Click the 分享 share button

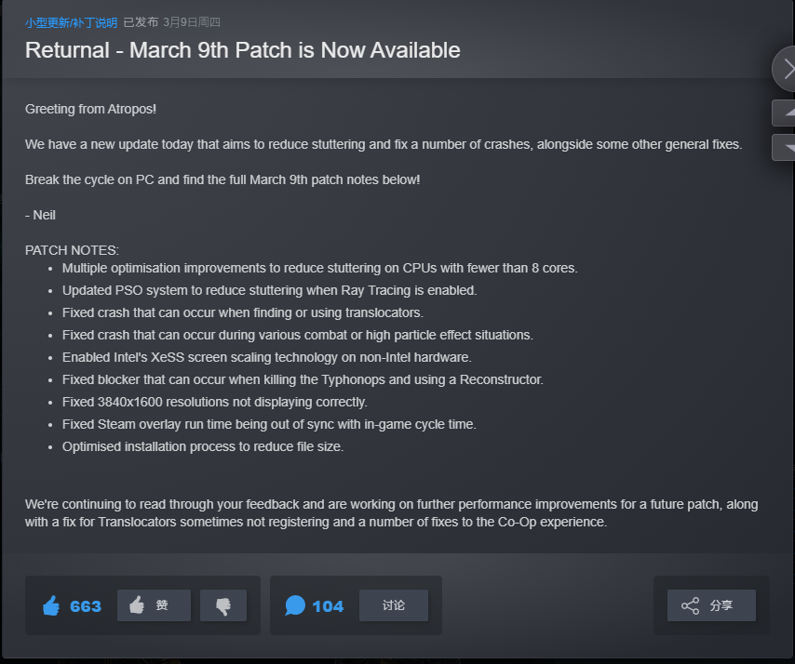coord(711,605)
